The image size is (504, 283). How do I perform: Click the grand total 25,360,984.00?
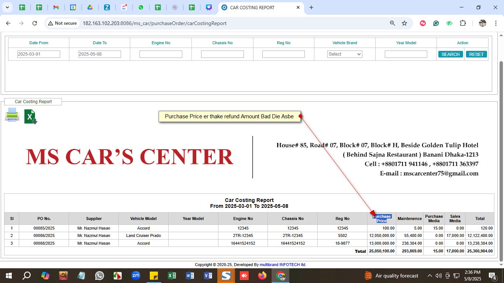tap(480, 251)
